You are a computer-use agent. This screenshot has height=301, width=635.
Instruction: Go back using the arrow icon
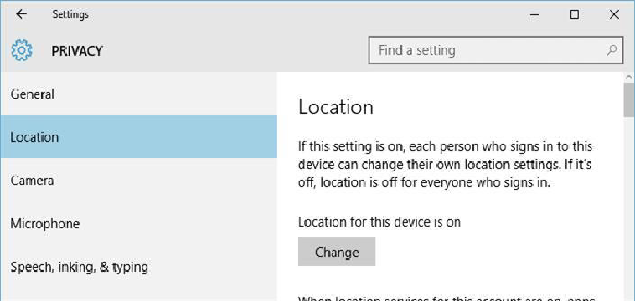point(21,14)
